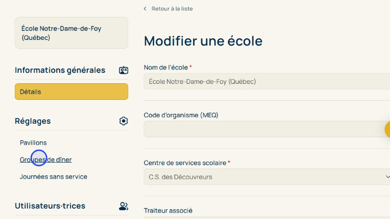Open Groupes de dîner settings
Viewport: 390px width, 219px height.
(46, 160)
